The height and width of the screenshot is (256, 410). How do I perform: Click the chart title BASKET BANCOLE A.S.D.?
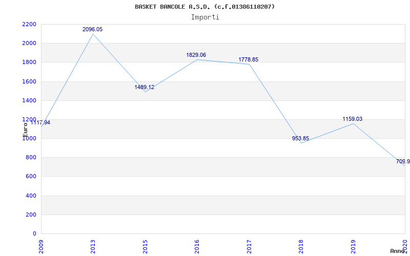(204, 7)
